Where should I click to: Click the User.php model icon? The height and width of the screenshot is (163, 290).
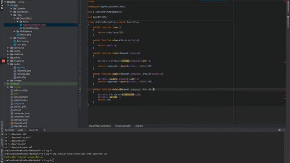click(14, 44)
